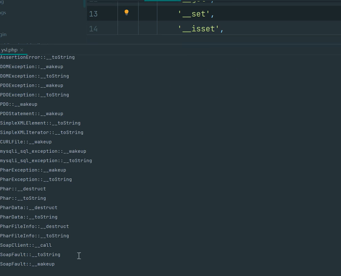Close the ysl.php run tab
This screenshot has width=341, height=276.
click(x=22, y=50)
